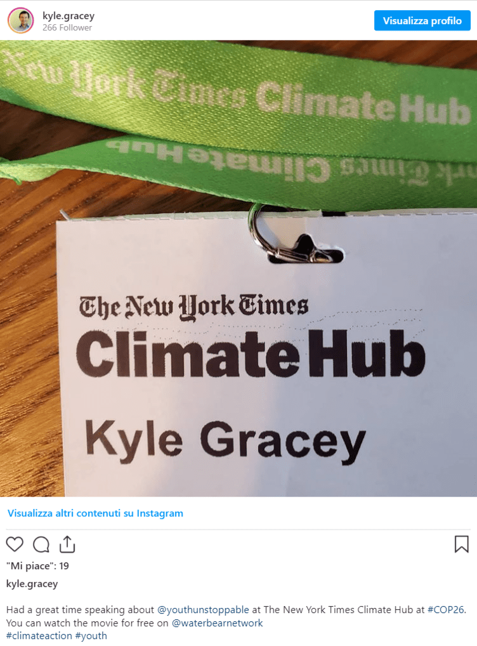477x646 pixels.
Task: Click kyle.gracey profile avatar picture
Action: pyautogui.click(x=20, y=20)
